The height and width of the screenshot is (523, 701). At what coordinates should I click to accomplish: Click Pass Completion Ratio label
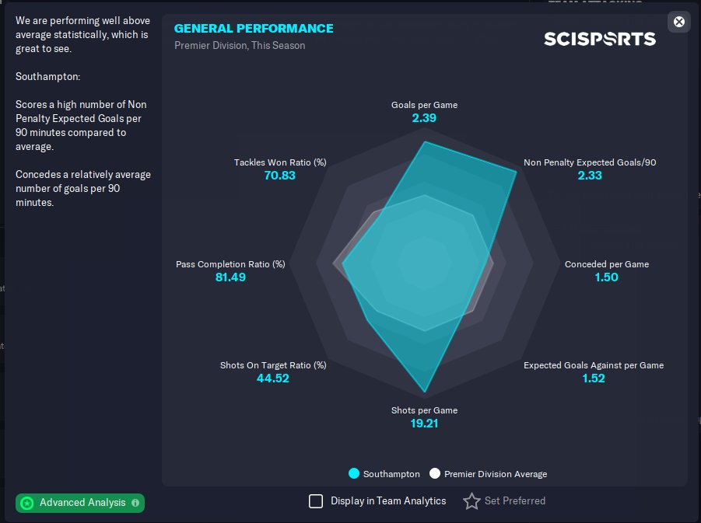[x=230, y=264]
